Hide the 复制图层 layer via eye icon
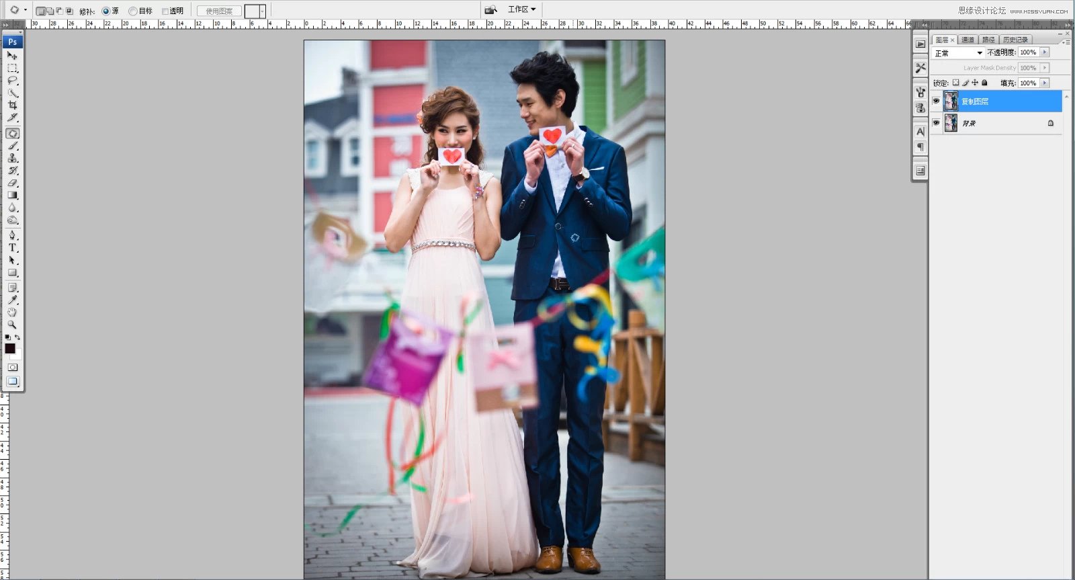Image resolution: width=1075 pixels, height=580 pixels. pyautogui.click(x=936, y=101)
